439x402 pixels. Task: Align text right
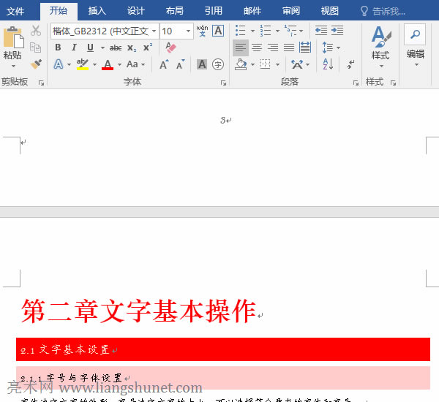tap(273, 48)
